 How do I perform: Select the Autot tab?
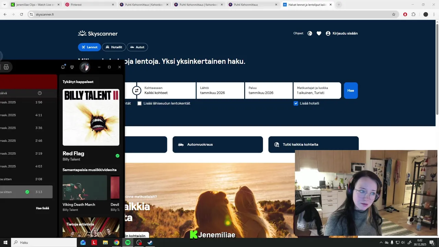[137, 47]
